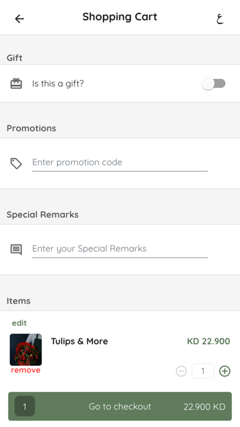The image size is (240, 427).
Task: Tap the item count badge on checkout bar
Action: point(24,406)
